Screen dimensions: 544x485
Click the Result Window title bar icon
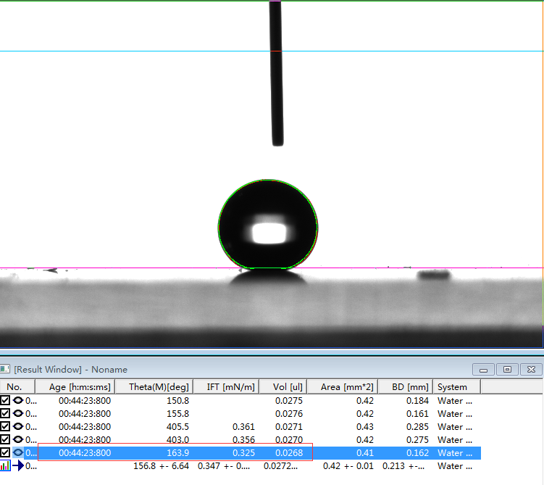point(6,369)
